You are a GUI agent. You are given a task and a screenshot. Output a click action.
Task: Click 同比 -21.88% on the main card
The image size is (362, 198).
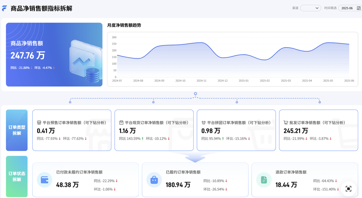(x=21, y=68)
